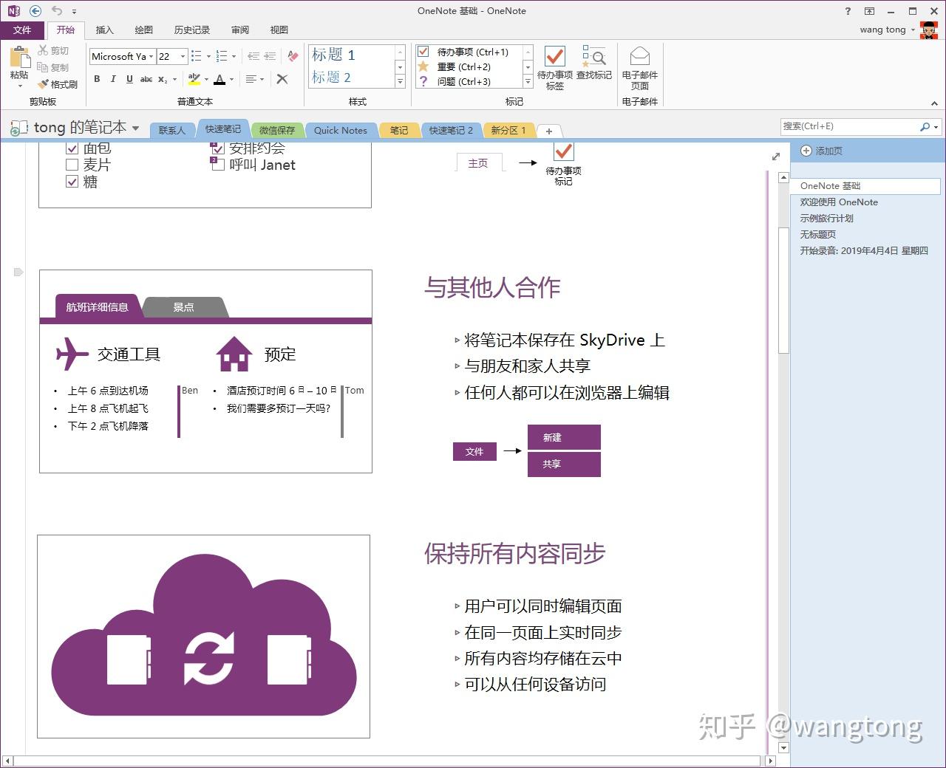Click in the 搜索(Ctrl+E) search box
This screenshot has width=946, height=768.
click(848, 127)
